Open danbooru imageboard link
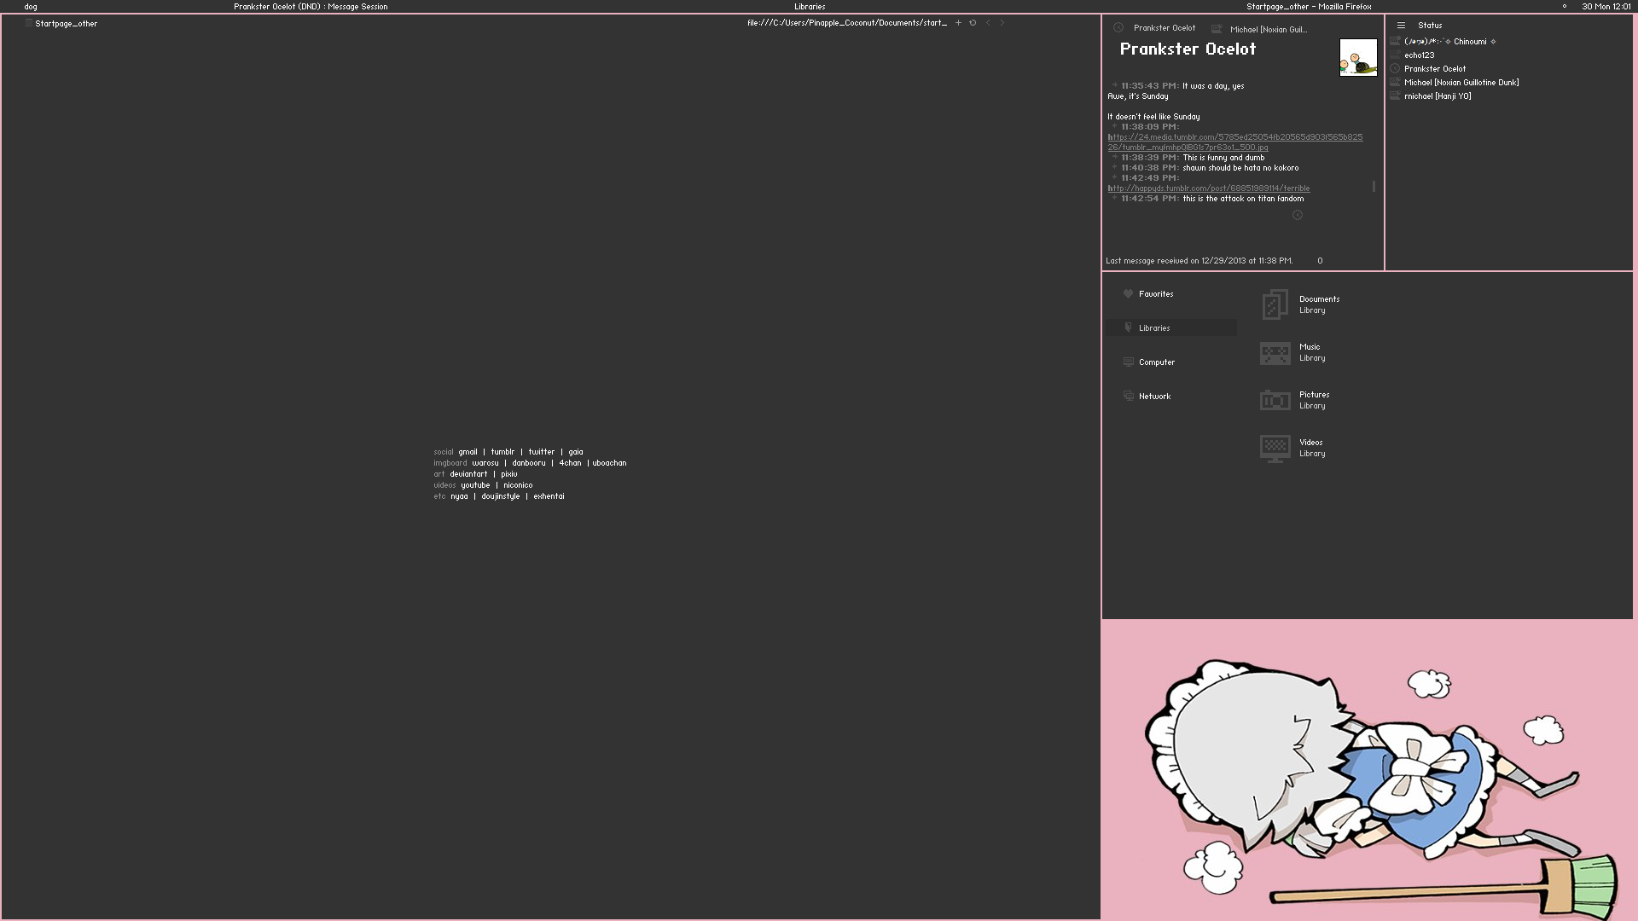 [x=528, y=463]
